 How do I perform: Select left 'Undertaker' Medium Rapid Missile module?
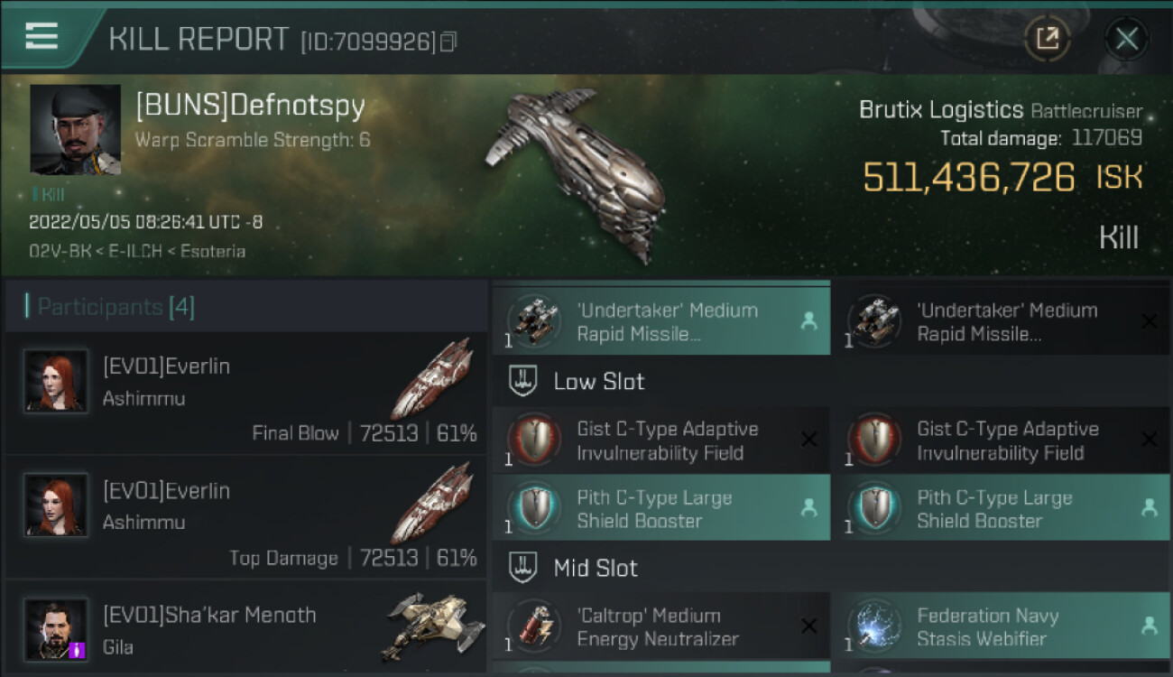point(660,321)
